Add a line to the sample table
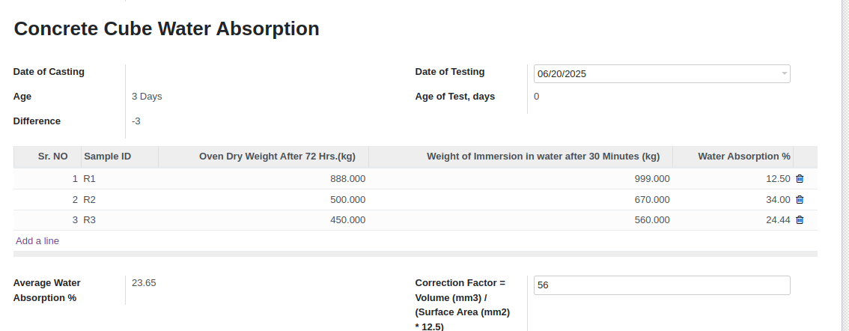Screen dimensions: 849x331 point(37,241)
